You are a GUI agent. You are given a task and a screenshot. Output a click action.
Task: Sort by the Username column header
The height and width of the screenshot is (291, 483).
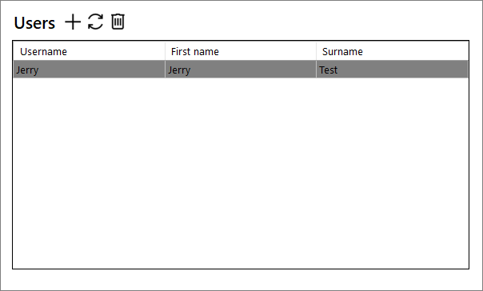click(89, 51)
